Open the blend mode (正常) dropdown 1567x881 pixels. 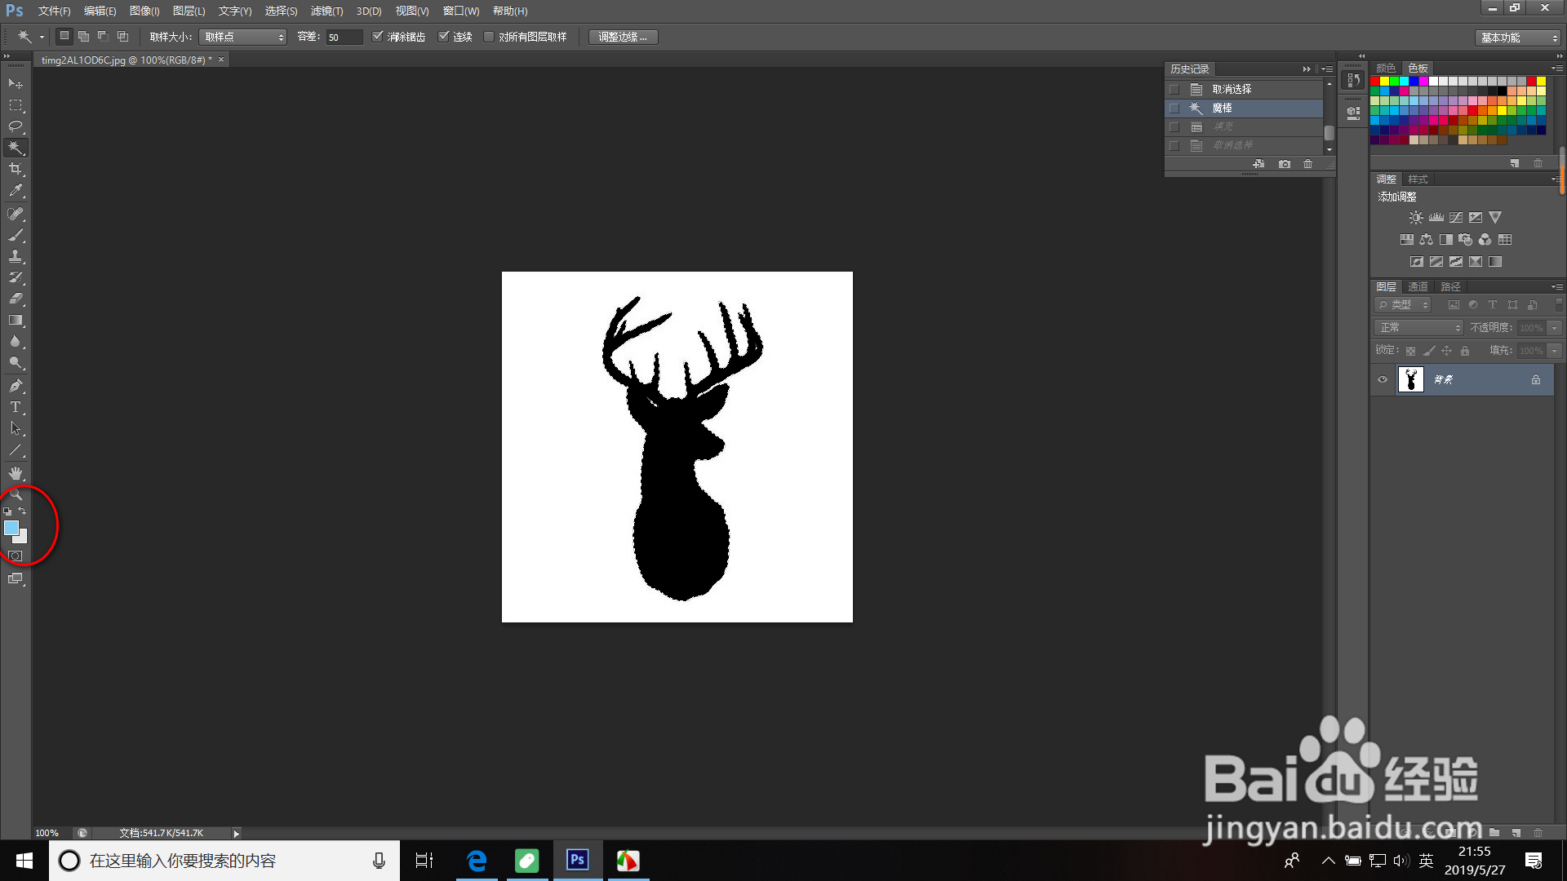(1419, 327)
